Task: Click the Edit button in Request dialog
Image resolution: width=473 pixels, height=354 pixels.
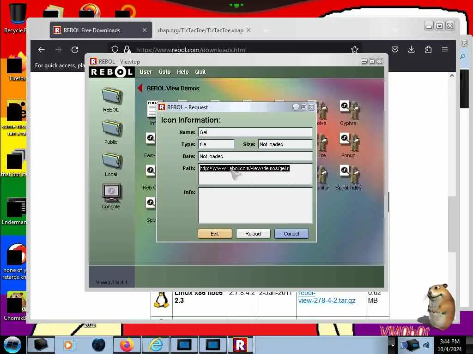Action: (215, 234)
